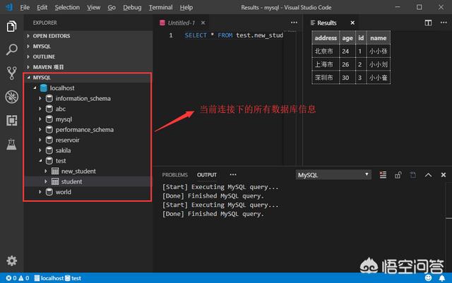Open the Go menu
This screenshot has width=452, height=283.
[x=112, y=7]
